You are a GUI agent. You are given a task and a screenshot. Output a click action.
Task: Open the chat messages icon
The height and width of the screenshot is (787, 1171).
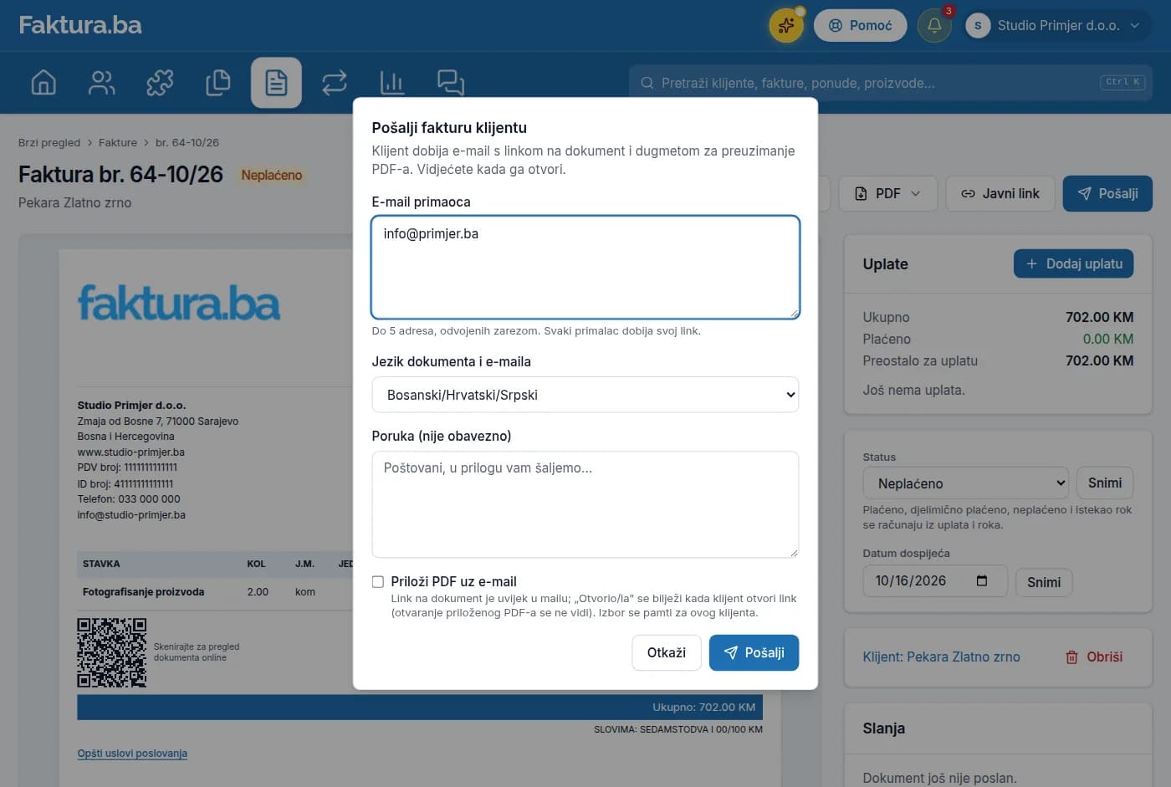tap(451, 83)
